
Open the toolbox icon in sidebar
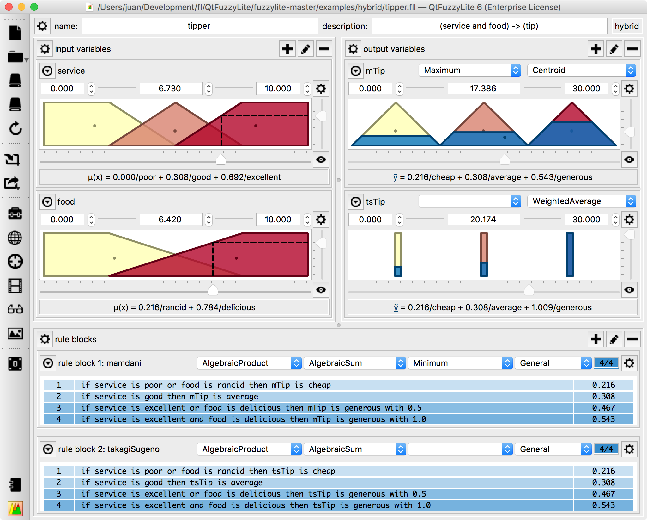[x=15, y=214]
